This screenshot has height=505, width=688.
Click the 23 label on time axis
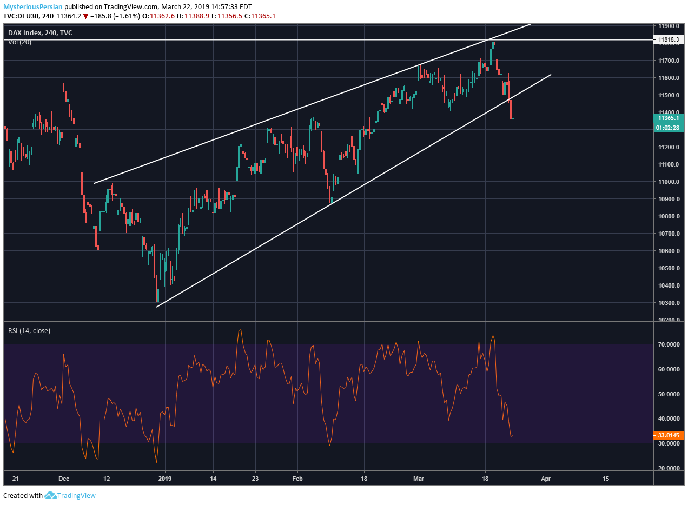pos(256,479)
